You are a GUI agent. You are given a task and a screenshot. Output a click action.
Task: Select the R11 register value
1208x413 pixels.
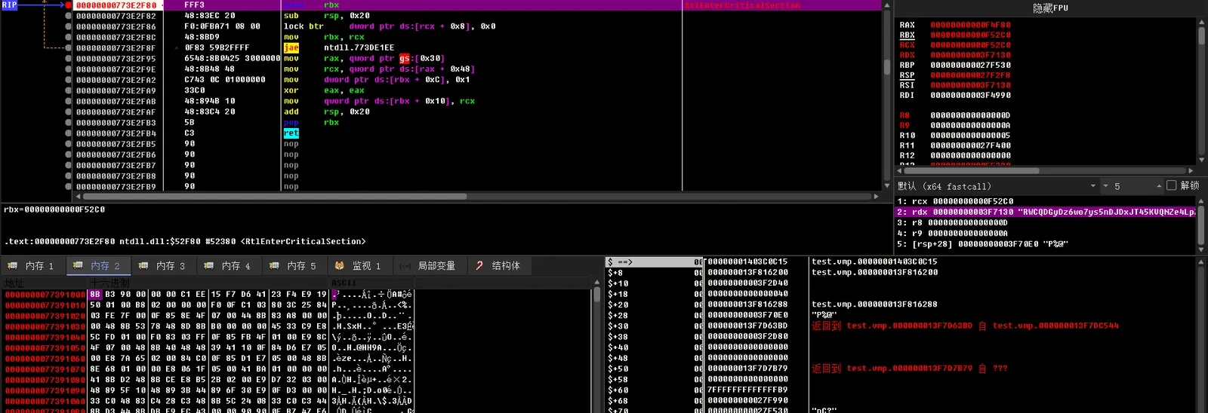click(x=970, y=145)
